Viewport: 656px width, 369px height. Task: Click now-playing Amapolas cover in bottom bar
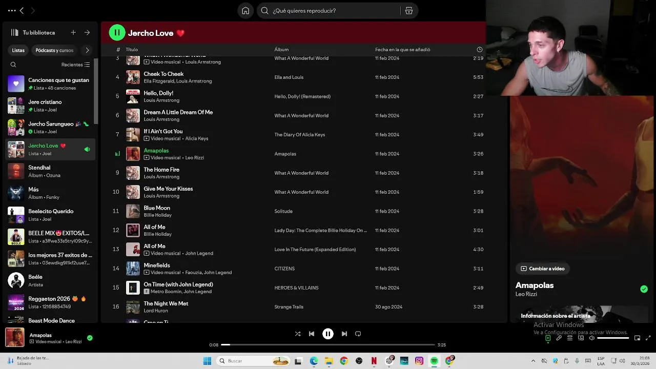tap(14, 337)
